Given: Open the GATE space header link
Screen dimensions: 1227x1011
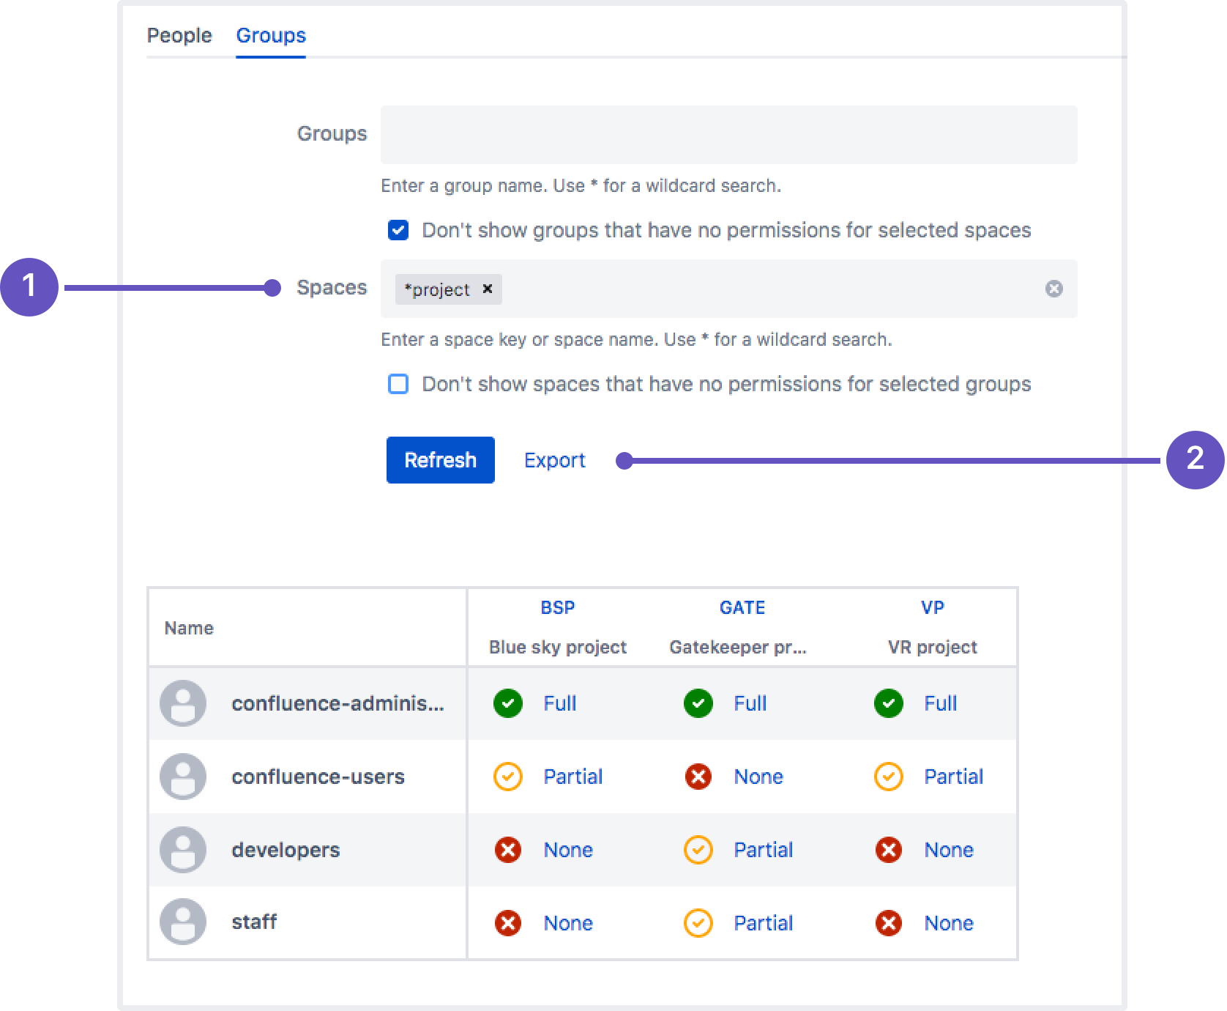Looking at the screenshot, I should [742, 607].
